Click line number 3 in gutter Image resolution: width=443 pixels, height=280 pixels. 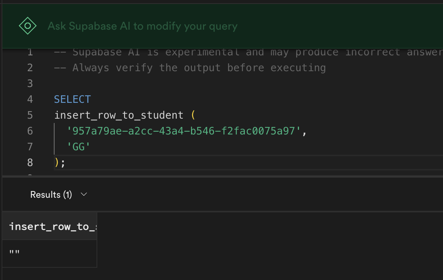[30, 83]
